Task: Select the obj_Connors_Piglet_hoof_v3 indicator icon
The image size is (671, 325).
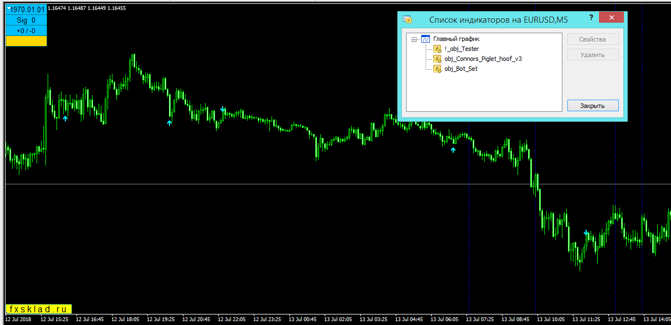Action: click(437, 59)
